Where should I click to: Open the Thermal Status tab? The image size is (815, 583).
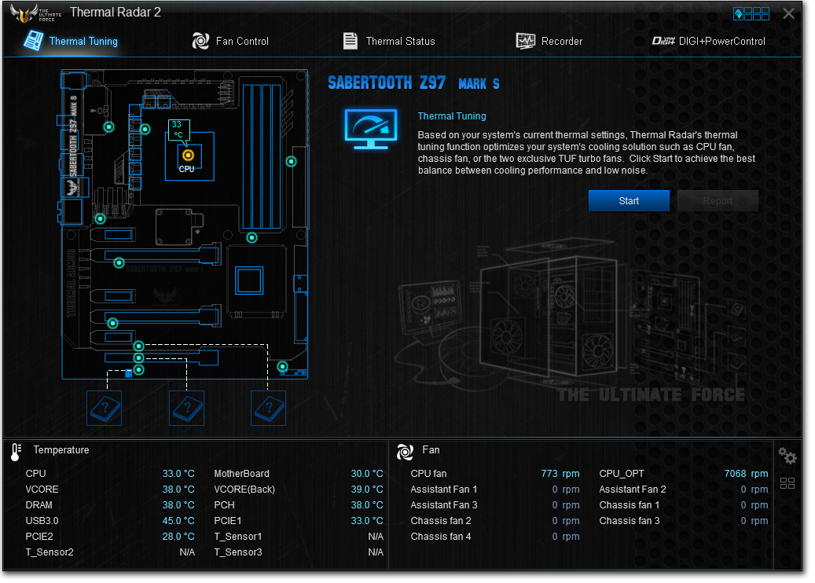[389, 41]
